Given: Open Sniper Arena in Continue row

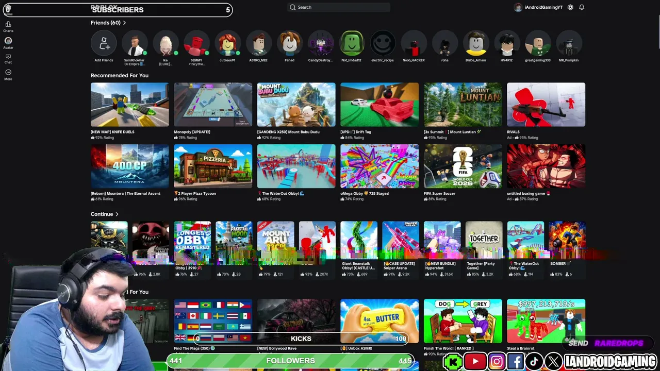Looking at the screenshot, I should pyautogui.click(x=401, y=240).
